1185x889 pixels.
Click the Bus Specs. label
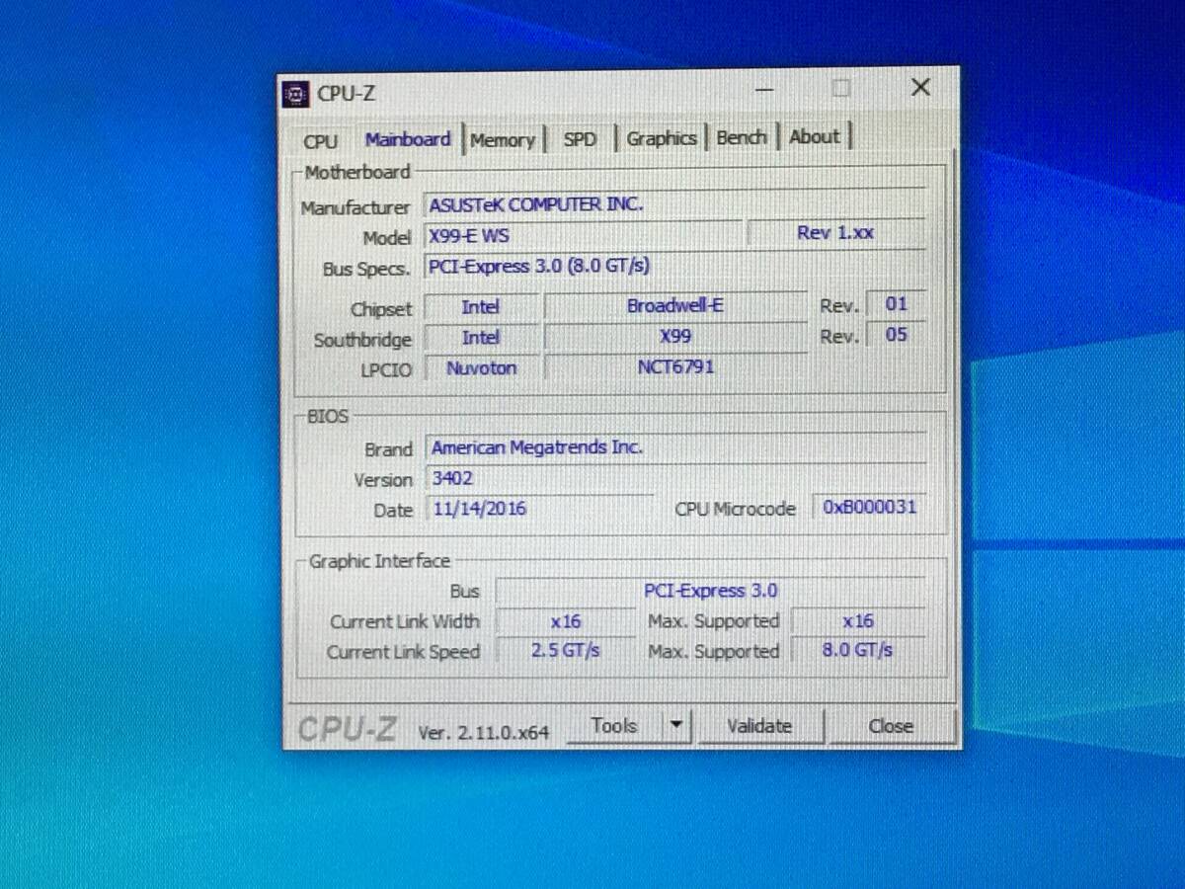[x=365, y=270]
